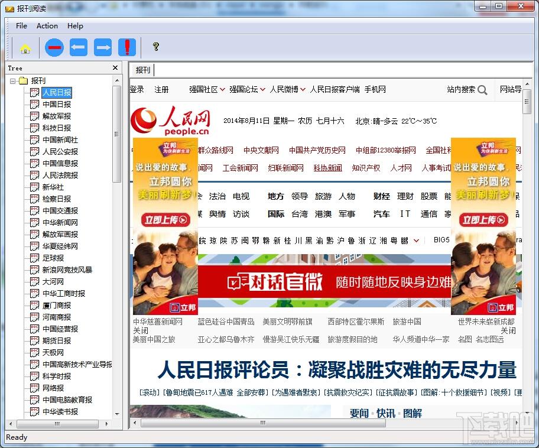Select 中国日报 in the tree

click(x=57, y=104)
